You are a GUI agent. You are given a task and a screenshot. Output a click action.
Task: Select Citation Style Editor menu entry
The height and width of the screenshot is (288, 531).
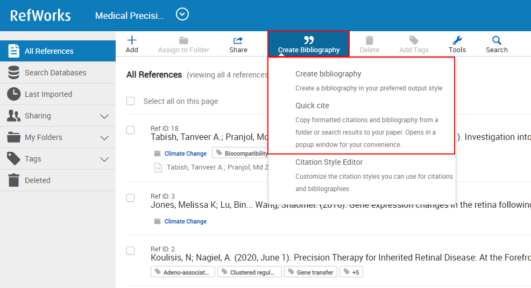point(329,162)
